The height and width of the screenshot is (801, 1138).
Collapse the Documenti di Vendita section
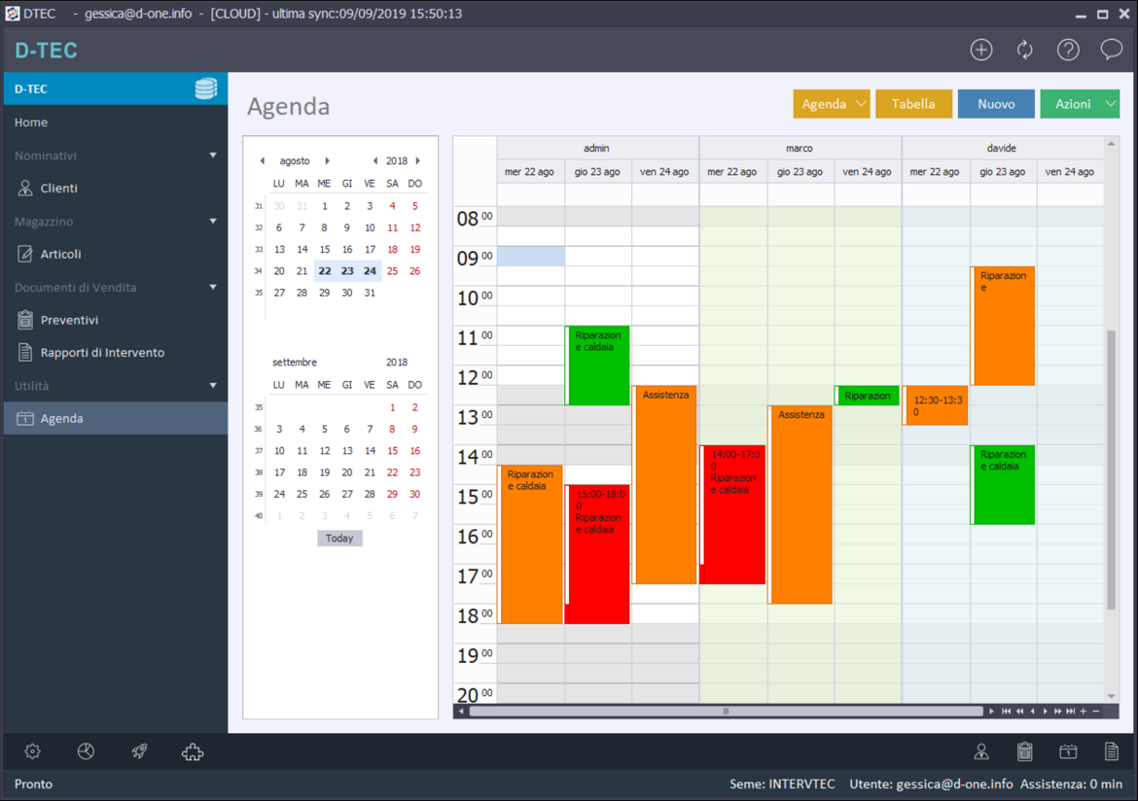(213, 288)
